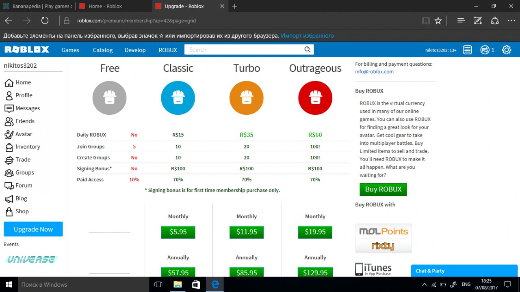Click the Импорт избранного link

point(307,36)
